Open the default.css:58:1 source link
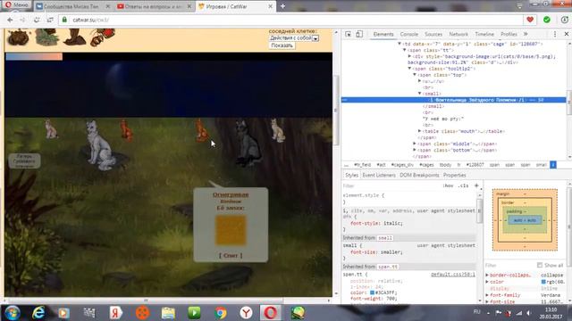The image size is (572, 321). [453, 275]
